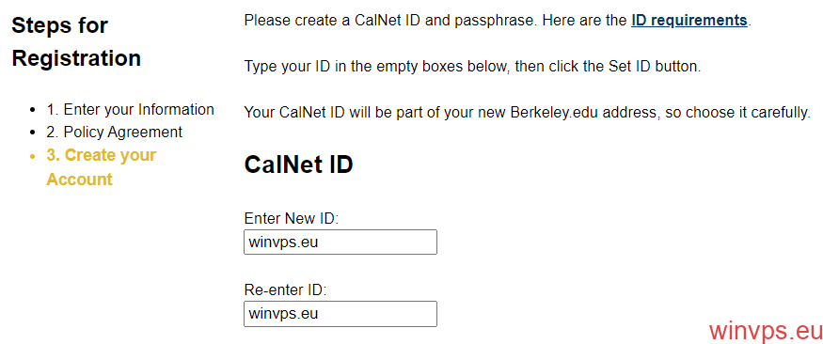This screenshot has height=344, width=823.
Task: Click the bullet beside Enter your Information
Action: (x=33, y=110)
